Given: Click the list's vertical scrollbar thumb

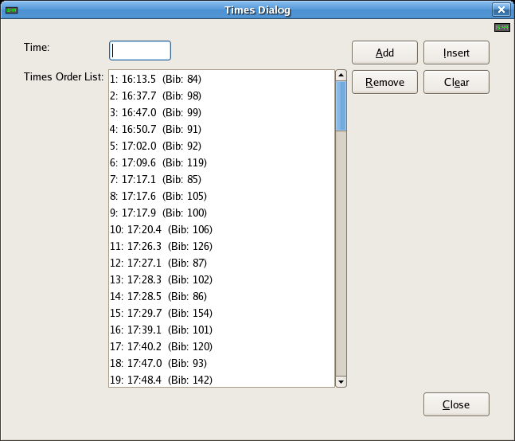Looking at the screenshot, I should (x=341, y=106).
